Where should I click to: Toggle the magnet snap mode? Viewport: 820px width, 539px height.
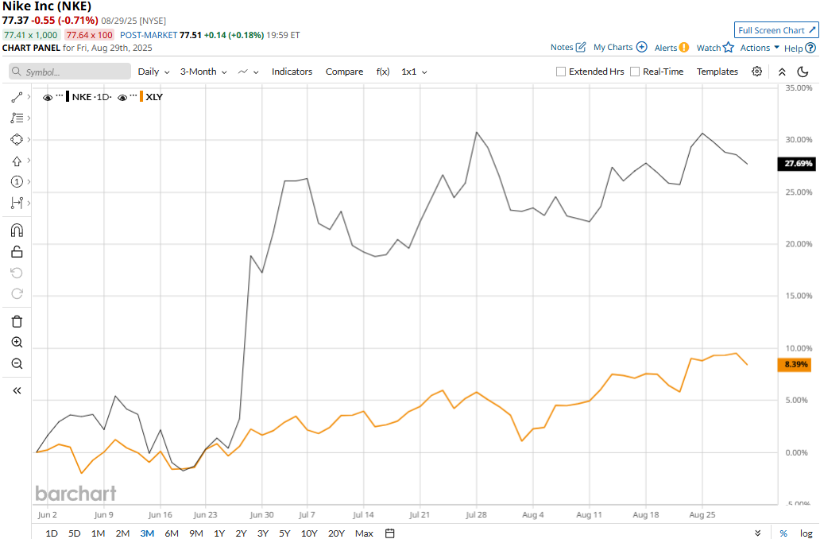(17, 231)
